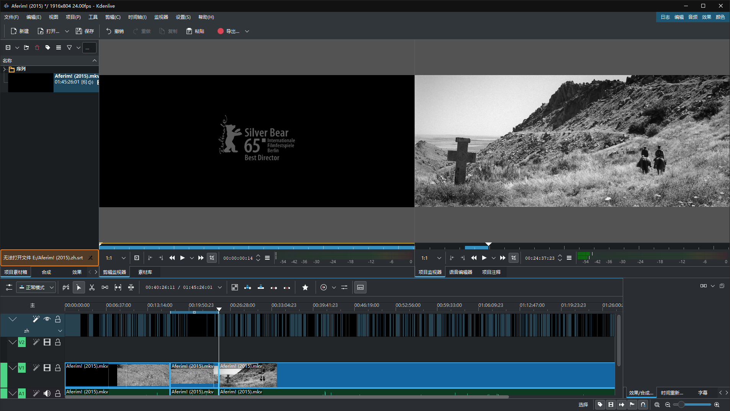Open the 正常模式 edit mode dropdown

(37, 287)
